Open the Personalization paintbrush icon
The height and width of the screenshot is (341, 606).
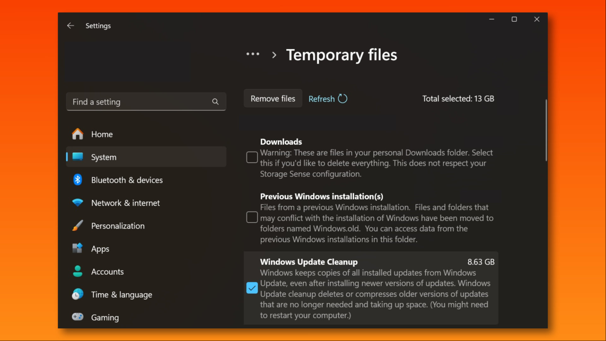click(77, 226)
